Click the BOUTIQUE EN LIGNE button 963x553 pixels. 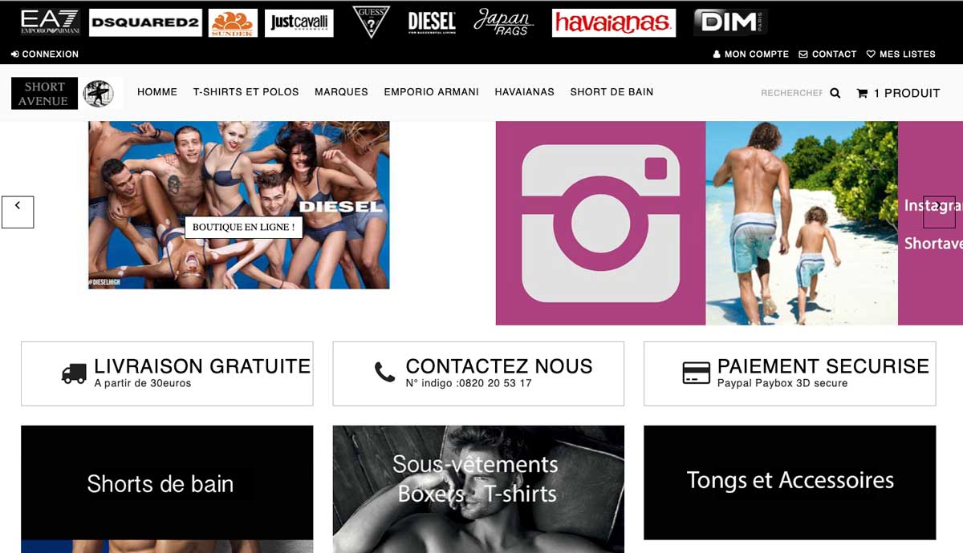tap(244, 228)
